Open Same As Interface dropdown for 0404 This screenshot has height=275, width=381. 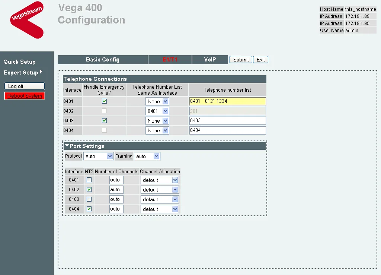[x=157, y=131]
